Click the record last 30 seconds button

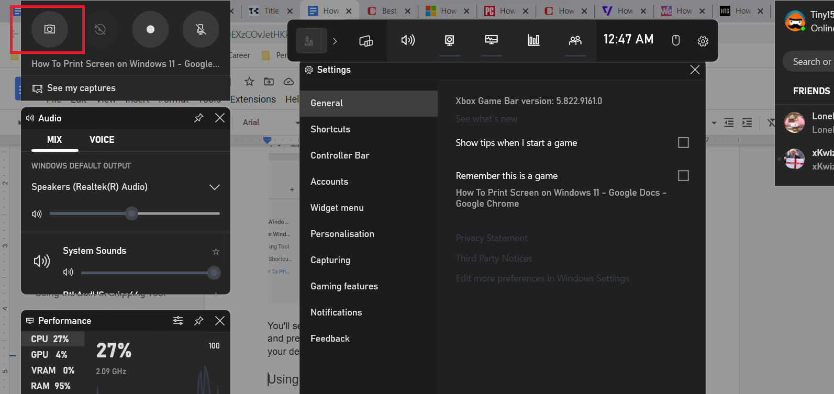[x=100, y=29]
